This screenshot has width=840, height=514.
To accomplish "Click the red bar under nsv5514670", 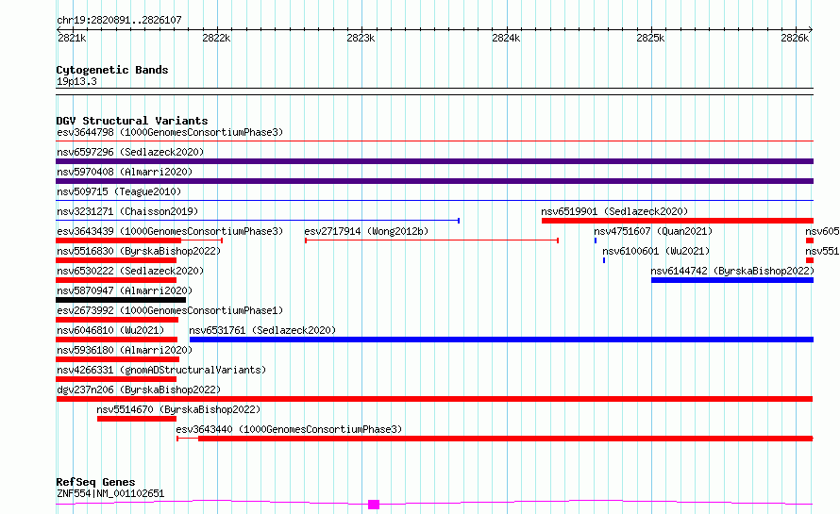I will [137, 419].
